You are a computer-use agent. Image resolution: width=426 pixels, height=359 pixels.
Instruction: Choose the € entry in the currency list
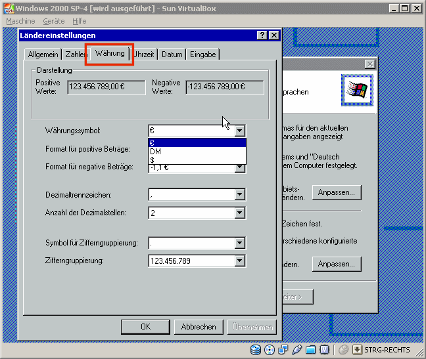197,142
